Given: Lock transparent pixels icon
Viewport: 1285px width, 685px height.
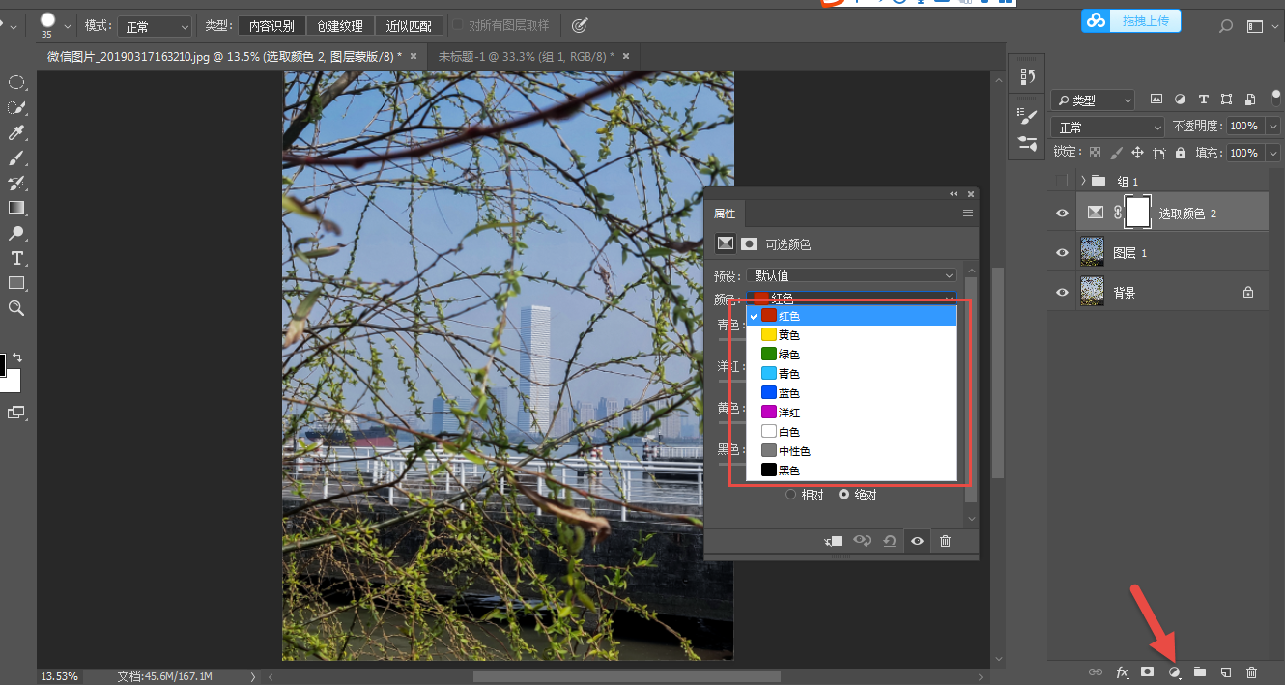Looking at the screenshot, I should tap(1095, 153).
